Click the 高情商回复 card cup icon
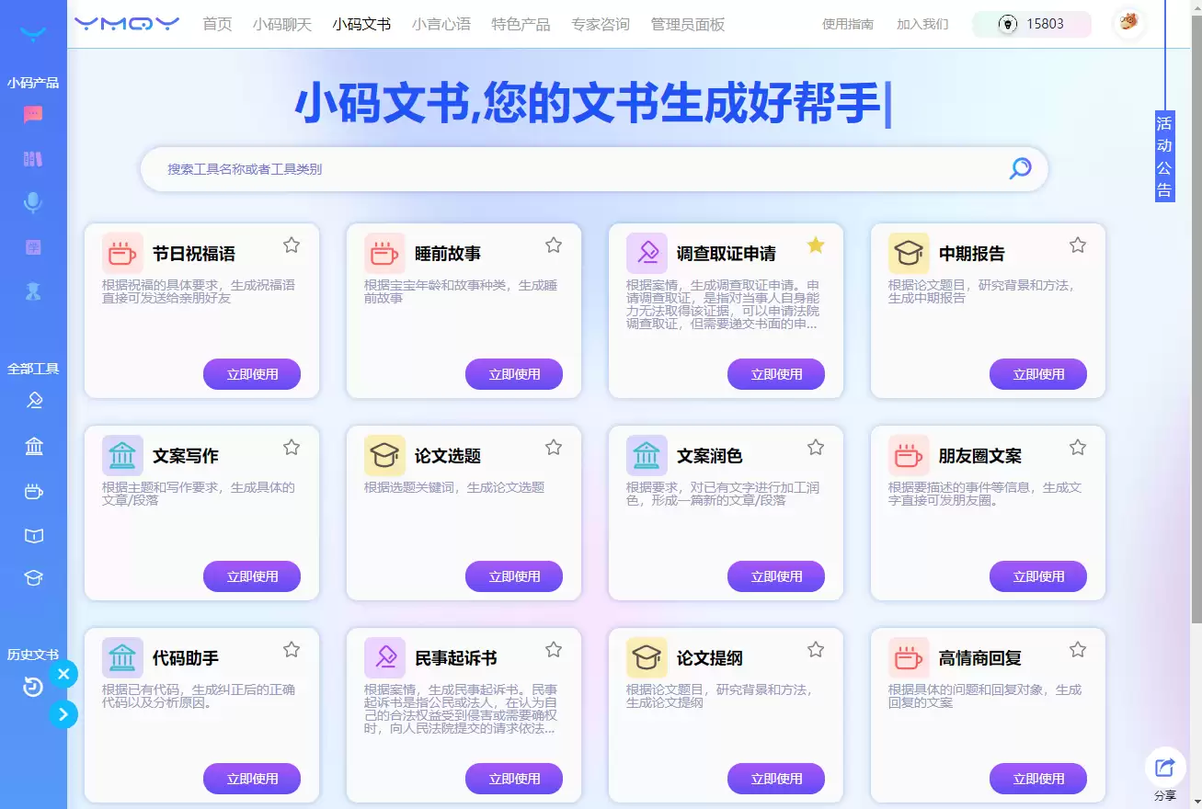1202x809 pixels. pyautogui.click(x=909, y=657)
